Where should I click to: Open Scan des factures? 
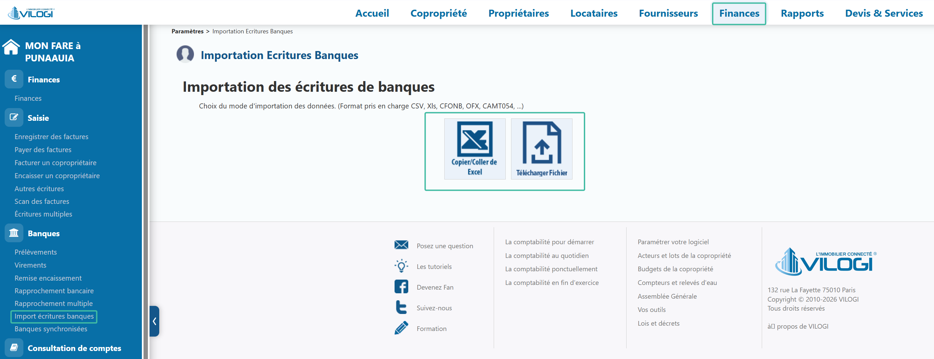(42, 201)
